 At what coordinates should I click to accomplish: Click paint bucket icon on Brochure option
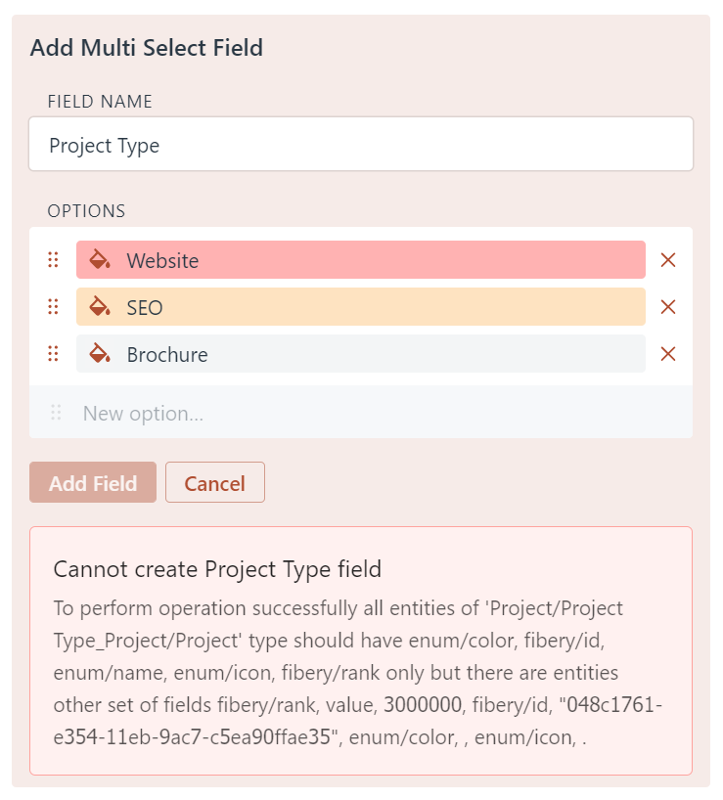(x=100, y=354)
